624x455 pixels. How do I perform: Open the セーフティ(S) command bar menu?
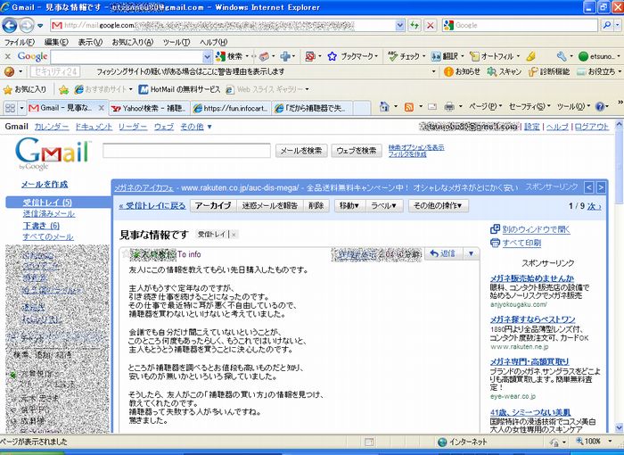(x=529, y=107)
